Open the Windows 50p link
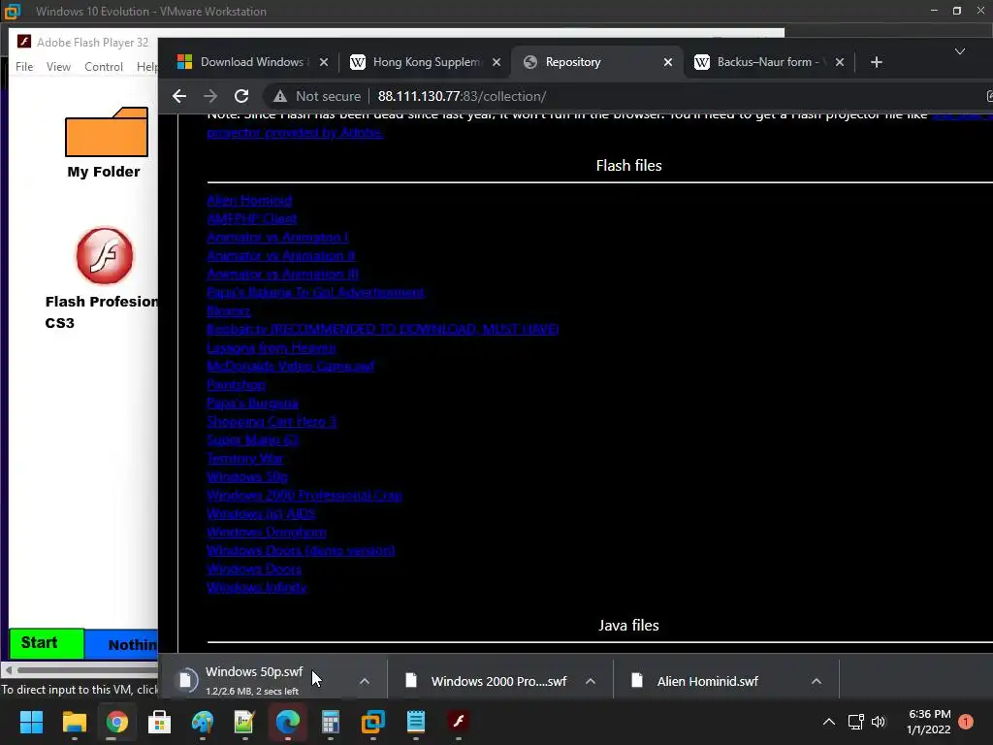This screenshot has width=993, height=745. (x=247, y=476)
